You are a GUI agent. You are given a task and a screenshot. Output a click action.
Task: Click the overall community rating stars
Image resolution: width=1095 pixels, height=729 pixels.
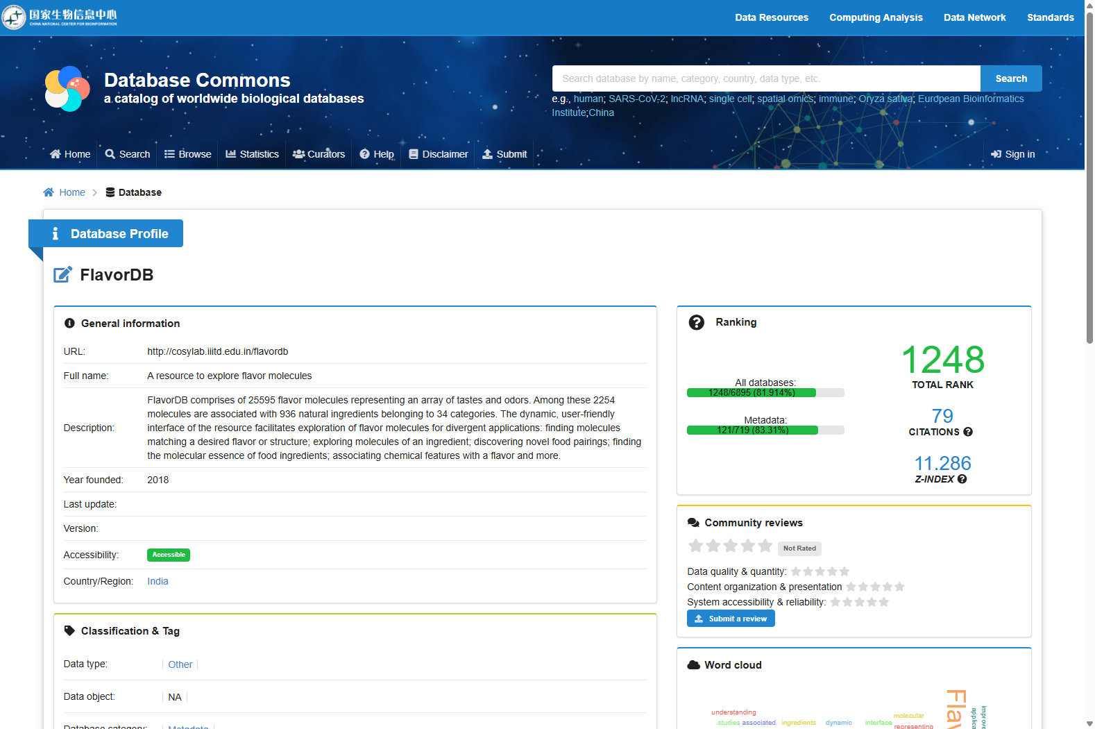730,546
